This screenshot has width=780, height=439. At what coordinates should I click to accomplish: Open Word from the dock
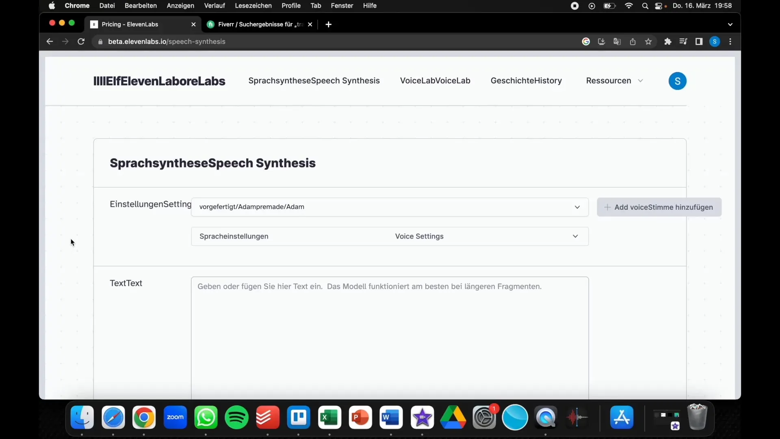point(391,417)
